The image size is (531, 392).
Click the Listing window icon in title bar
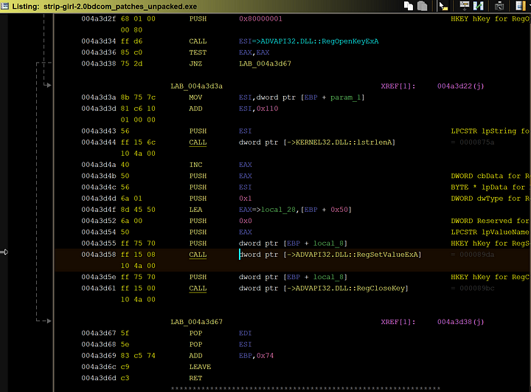coord(4,6)
